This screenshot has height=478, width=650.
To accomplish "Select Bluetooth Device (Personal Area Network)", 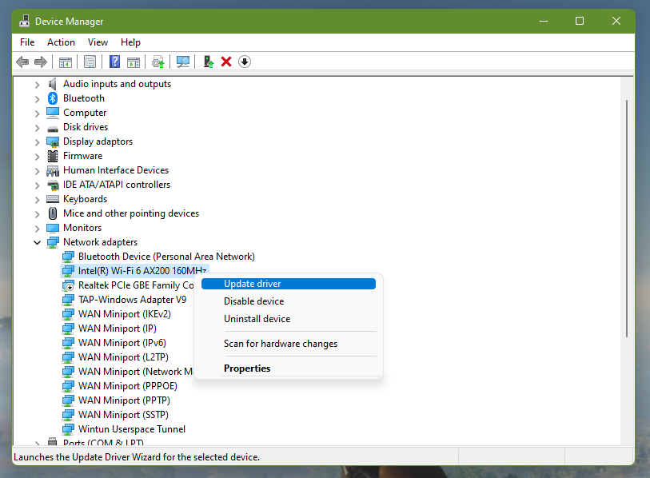I will (166, 257).
